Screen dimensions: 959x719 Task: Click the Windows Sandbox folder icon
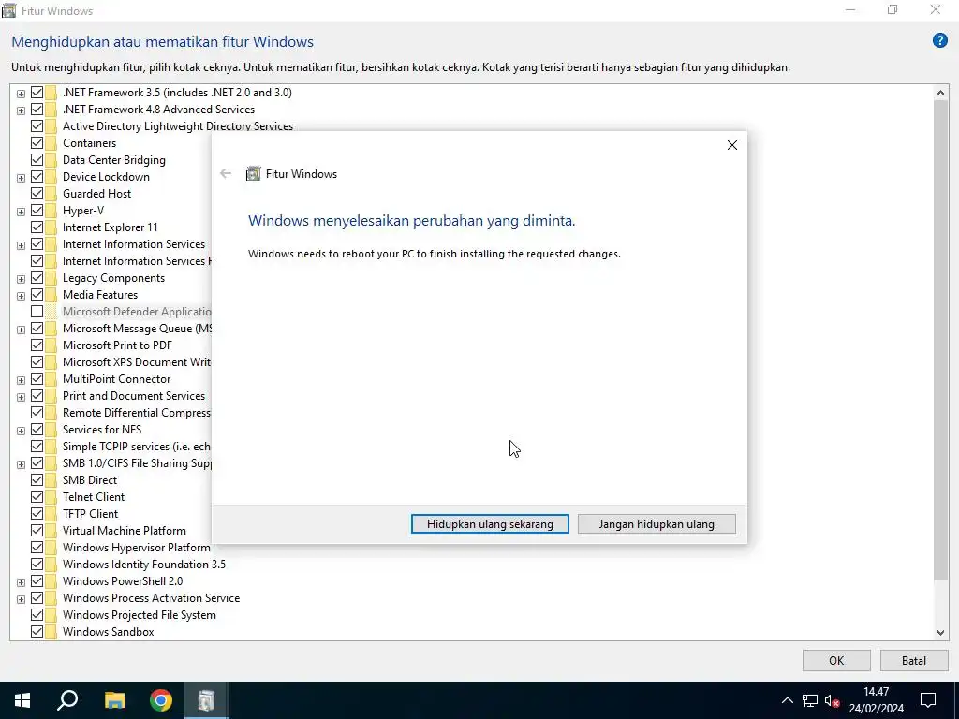pos(52,632)
